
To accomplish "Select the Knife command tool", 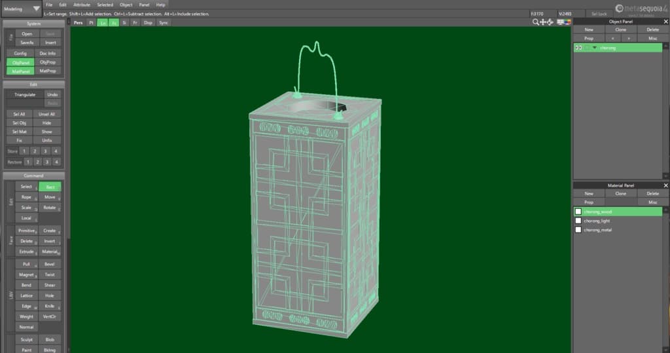I will (x=50, y=306).
